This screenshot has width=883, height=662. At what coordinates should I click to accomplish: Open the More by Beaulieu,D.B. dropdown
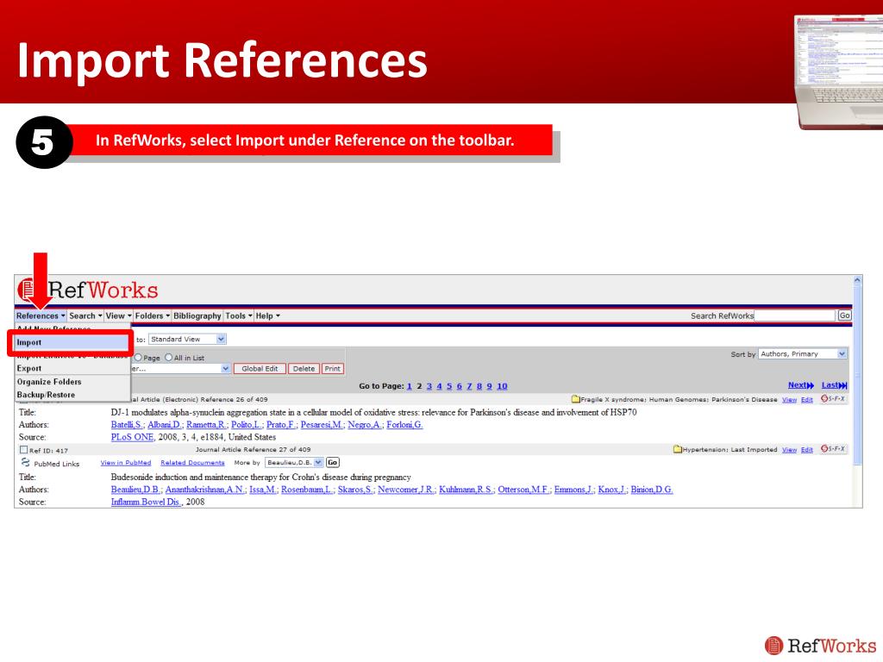pyautogui.click(x=294, y=462)
